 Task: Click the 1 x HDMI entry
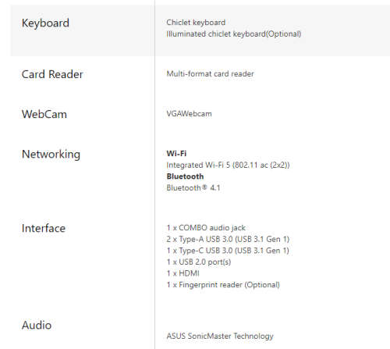click(183, 273)
